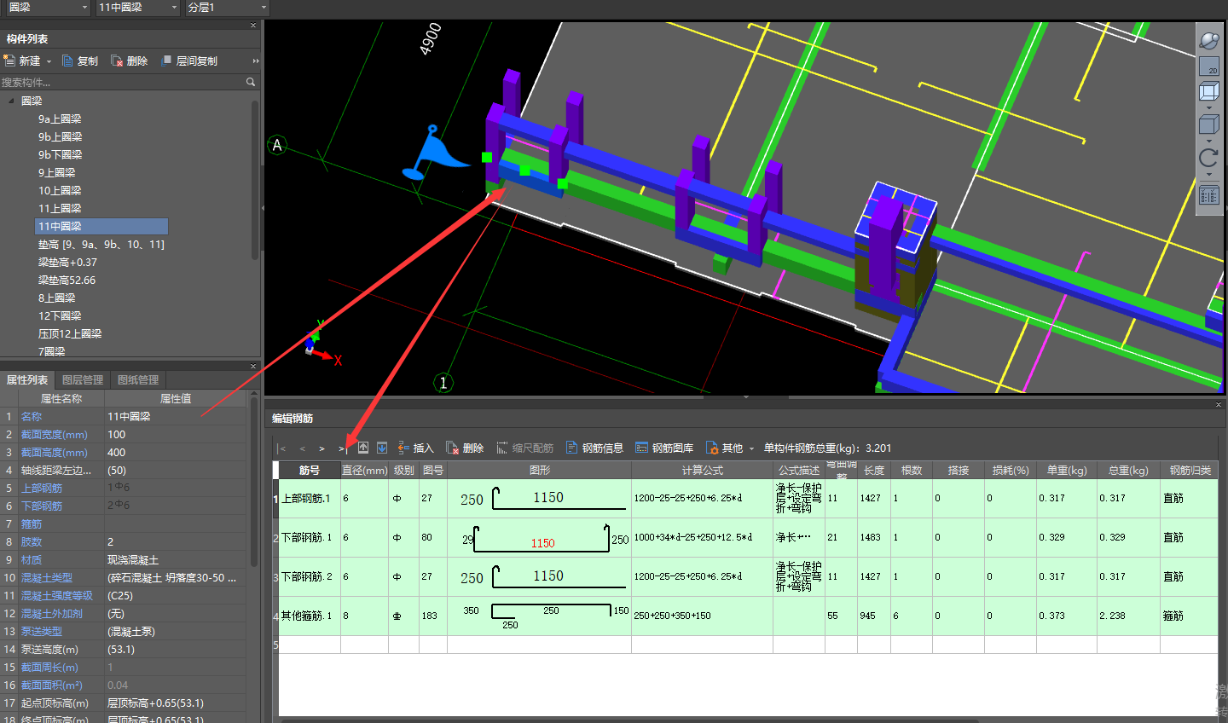Click the property list vertical scrollbar

click(x=253, y=482)
